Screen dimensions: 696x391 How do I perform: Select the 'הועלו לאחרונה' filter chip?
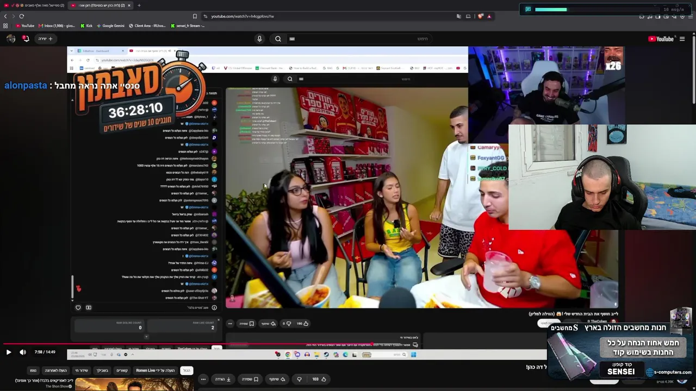(55, 370)
